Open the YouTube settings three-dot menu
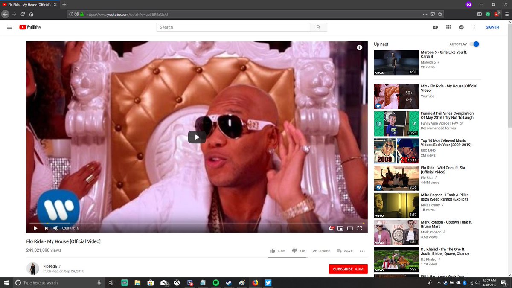 [474, 27]
